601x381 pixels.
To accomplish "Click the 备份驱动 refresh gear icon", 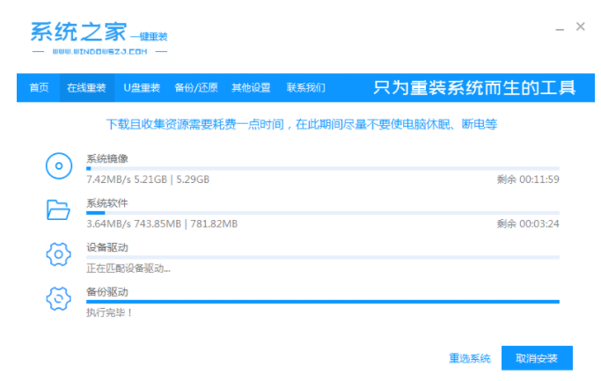I will click(59, 298).
